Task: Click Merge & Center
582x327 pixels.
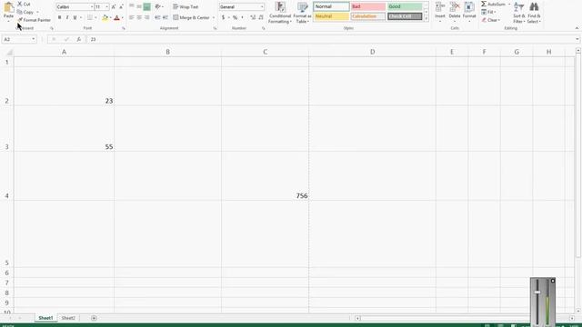Action: pos(191,17)
